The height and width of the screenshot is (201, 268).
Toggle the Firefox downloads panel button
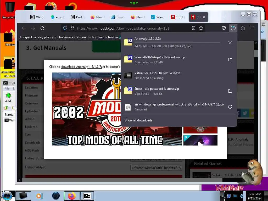(233, 28)
